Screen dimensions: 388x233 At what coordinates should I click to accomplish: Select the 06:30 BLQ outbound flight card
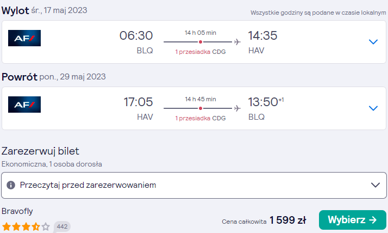(194, 42)
